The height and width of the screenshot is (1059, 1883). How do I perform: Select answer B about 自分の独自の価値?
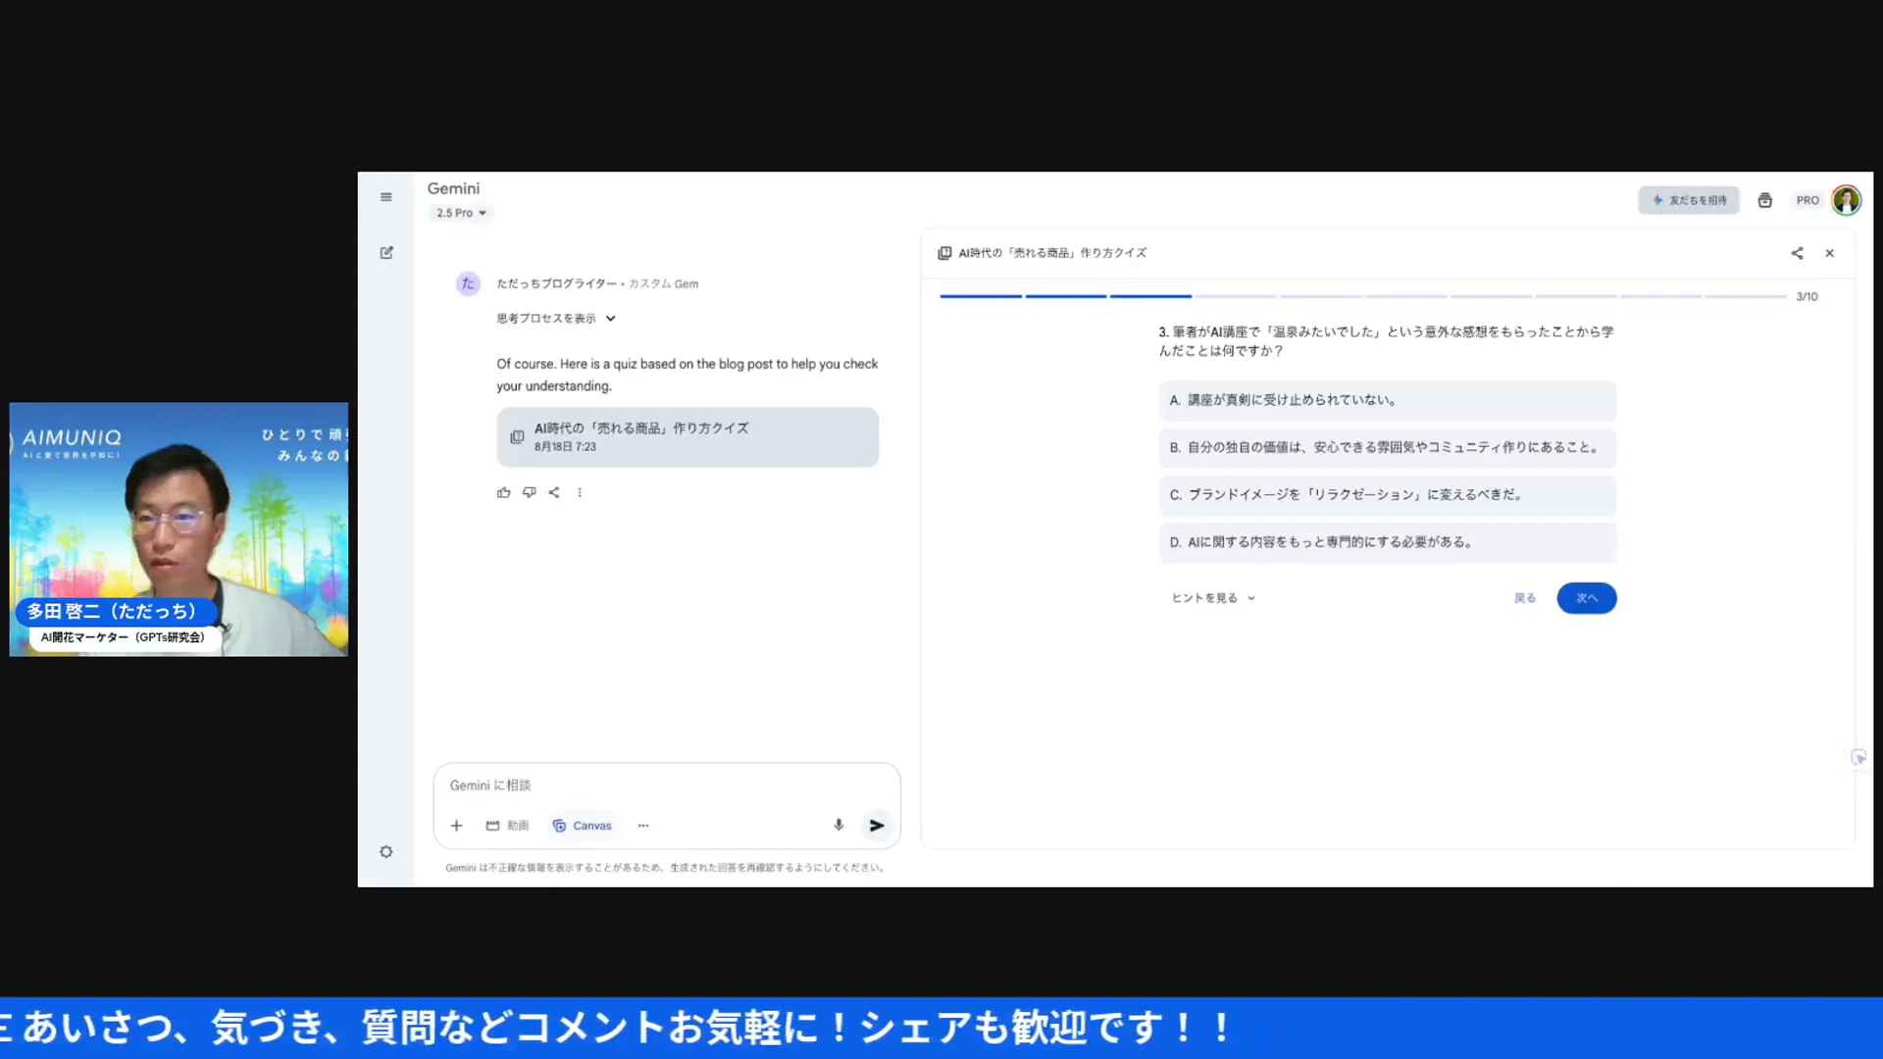[x=1387, y=447]
